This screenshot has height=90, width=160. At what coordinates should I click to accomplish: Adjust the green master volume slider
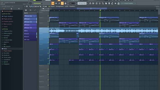(x=38, y=3)
